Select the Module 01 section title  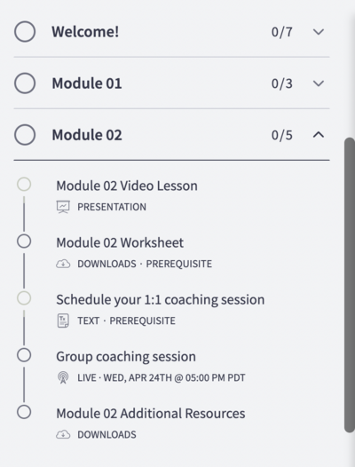[x=87, y=83]
